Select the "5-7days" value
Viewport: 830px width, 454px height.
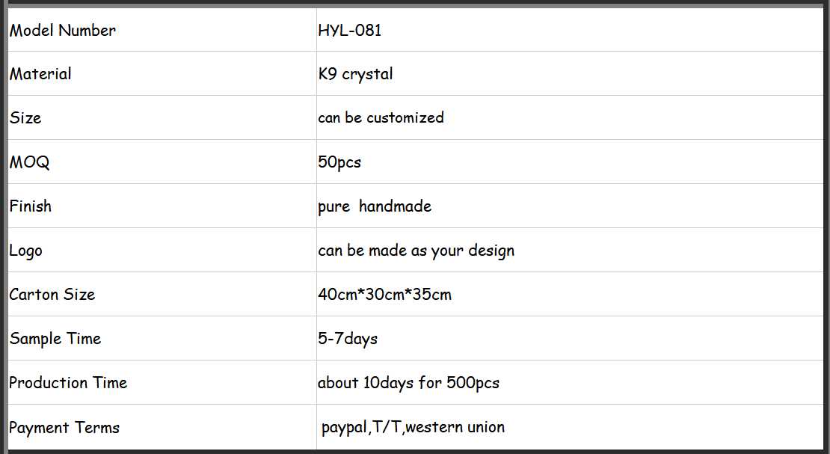pyautogui.click(x=348, y=339)
